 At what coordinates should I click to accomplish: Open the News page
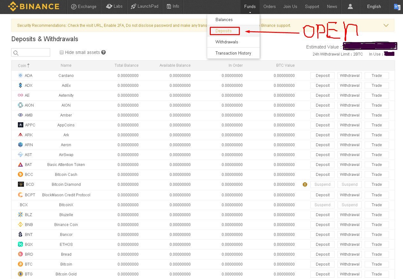pyautogui.click(x=332, y=7)
